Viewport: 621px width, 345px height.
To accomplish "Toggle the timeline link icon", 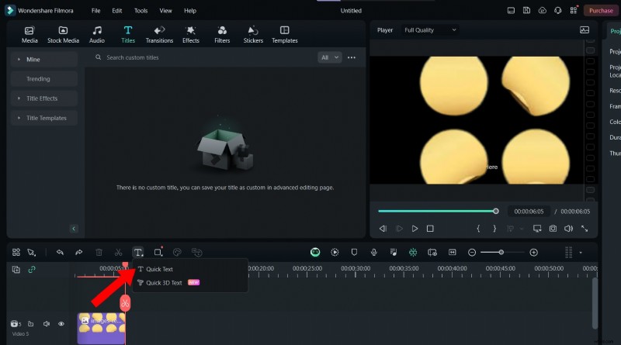I will pos(32,270).
